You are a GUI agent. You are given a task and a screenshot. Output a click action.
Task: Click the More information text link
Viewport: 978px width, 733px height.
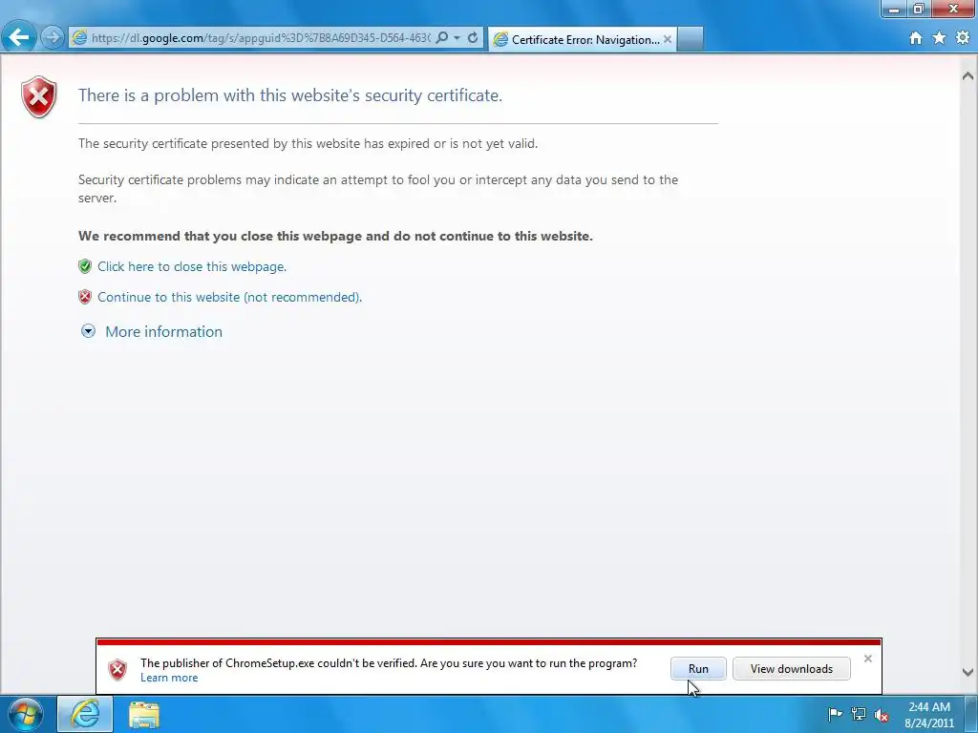163,331
